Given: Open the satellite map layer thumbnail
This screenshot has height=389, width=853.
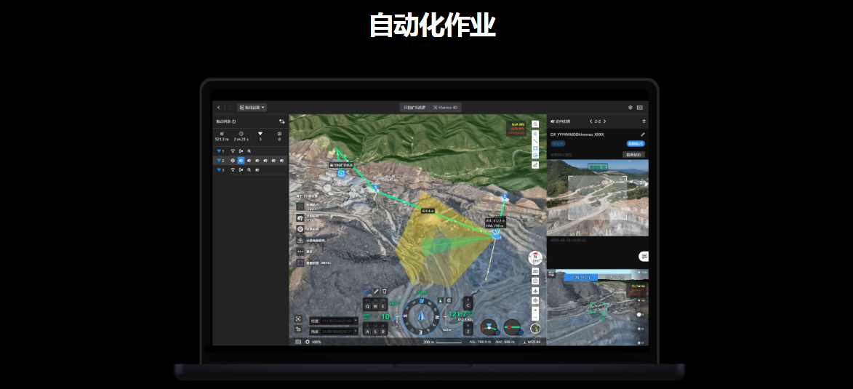Looking at the screenshot, I should (x=535, y=328).
